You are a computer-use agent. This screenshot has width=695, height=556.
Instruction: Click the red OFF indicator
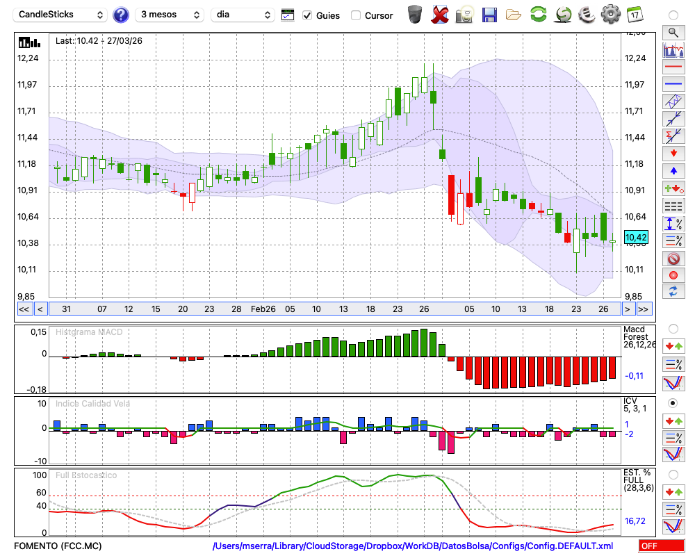point(662,546)
